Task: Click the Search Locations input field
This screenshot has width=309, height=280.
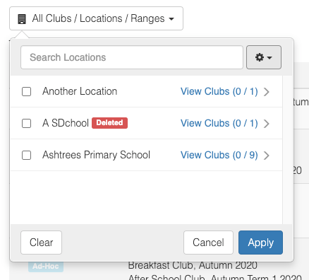Action: pos(132,57)
